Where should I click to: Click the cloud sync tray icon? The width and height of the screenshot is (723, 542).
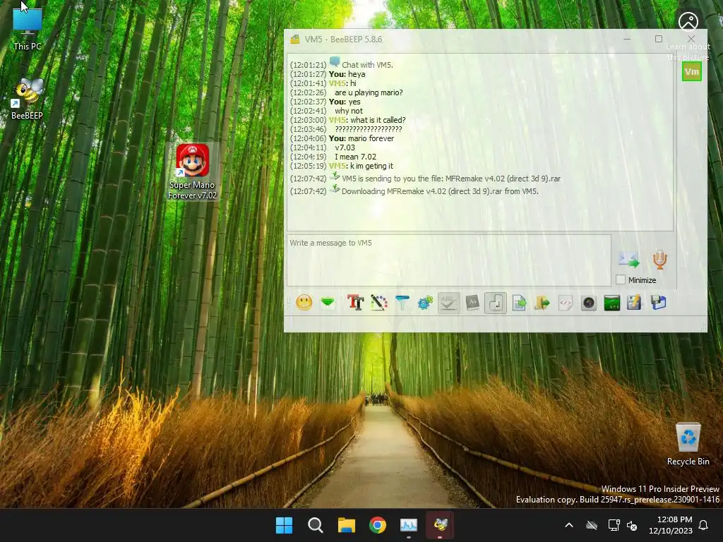pos(592,525)
